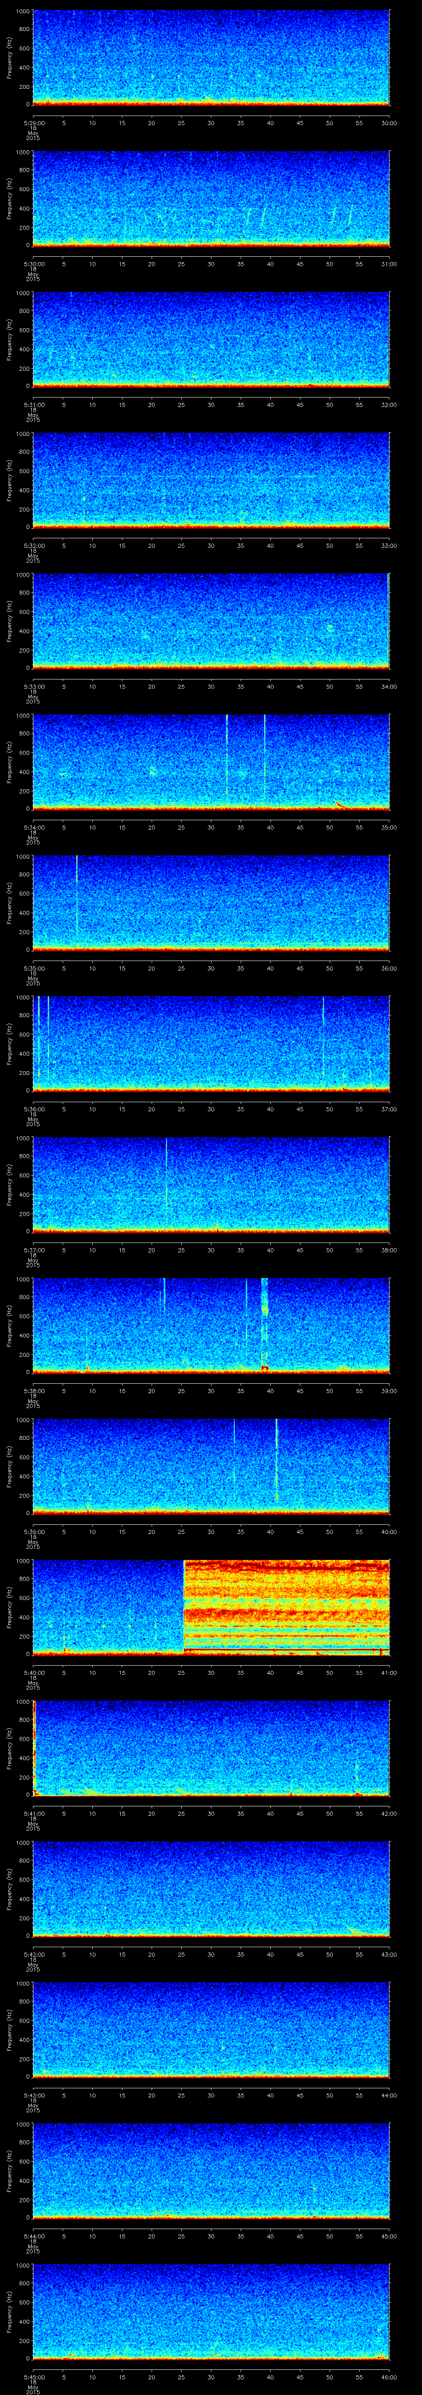
Task: Click the end time label 38:00
Action: (x=389, y=1250)
